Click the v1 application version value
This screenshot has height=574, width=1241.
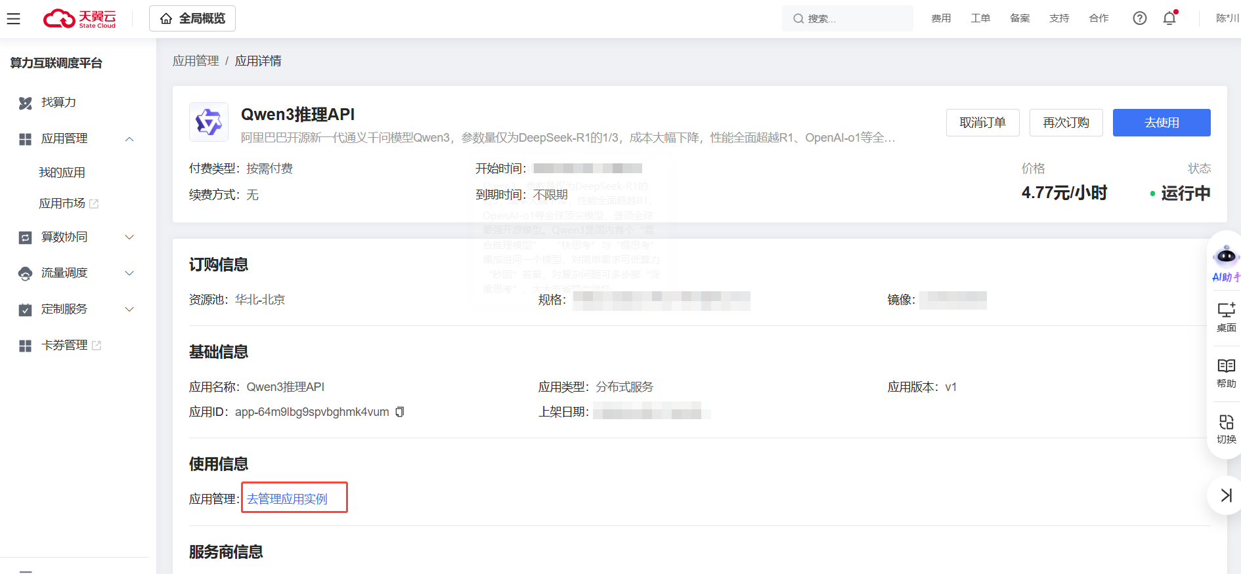click(951, 387)
